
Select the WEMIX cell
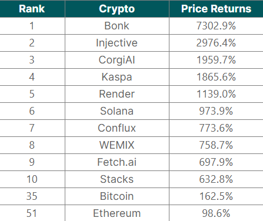[x=117, y=145]
